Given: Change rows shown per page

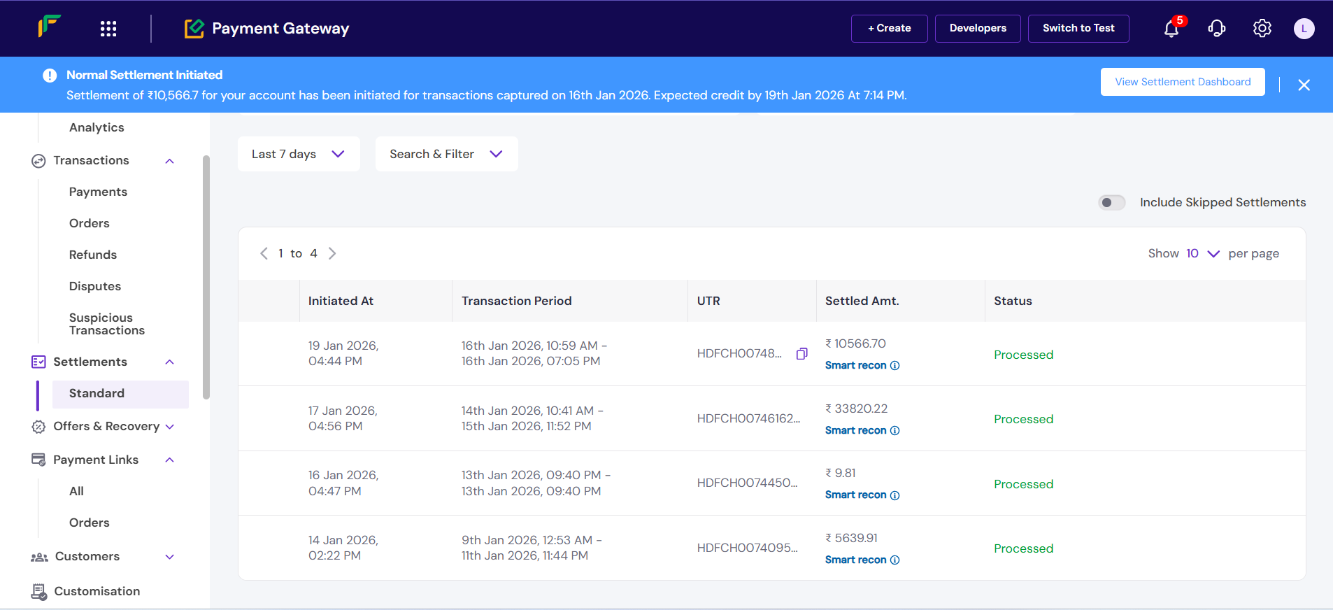Looking at the screenshot, I should click(x=1202, y=253).
